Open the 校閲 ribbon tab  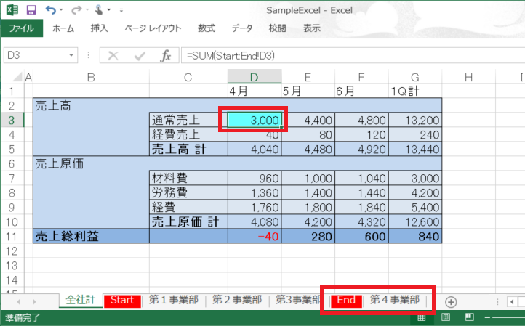click(x=277, y=28)
